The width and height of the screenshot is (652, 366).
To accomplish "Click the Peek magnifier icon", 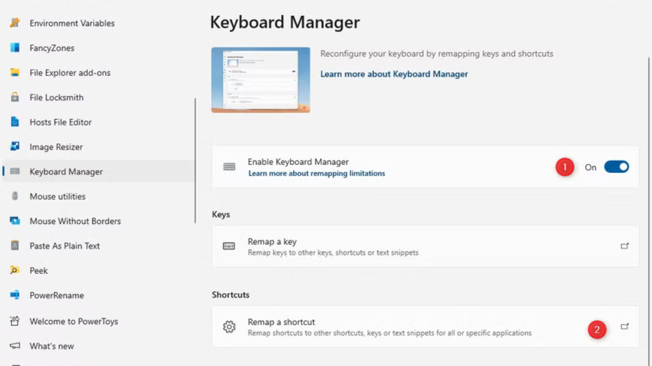I will click(x=15, y=270).
